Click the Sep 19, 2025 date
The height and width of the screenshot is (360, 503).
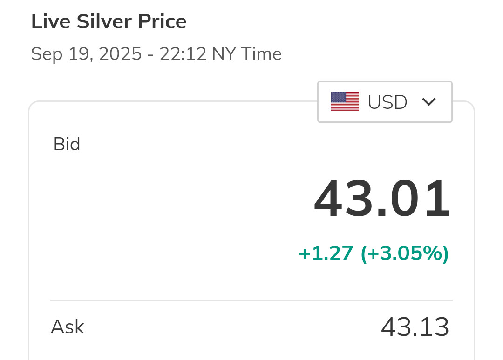pos(86,54)
